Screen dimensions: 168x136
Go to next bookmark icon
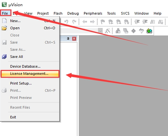(x=119, y=22)
